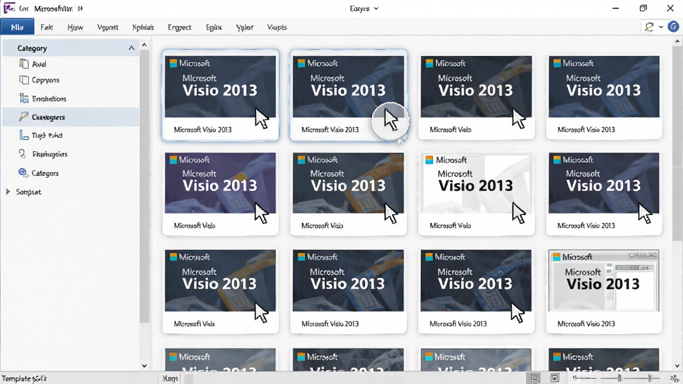
Task: Restore down the Visio window
Action: (x=643, y=8)
